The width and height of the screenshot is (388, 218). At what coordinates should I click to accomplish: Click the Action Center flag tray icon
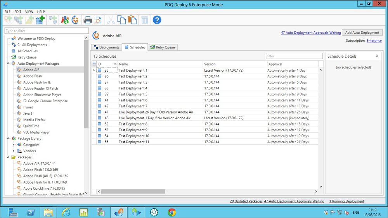(x=333, y=212)
